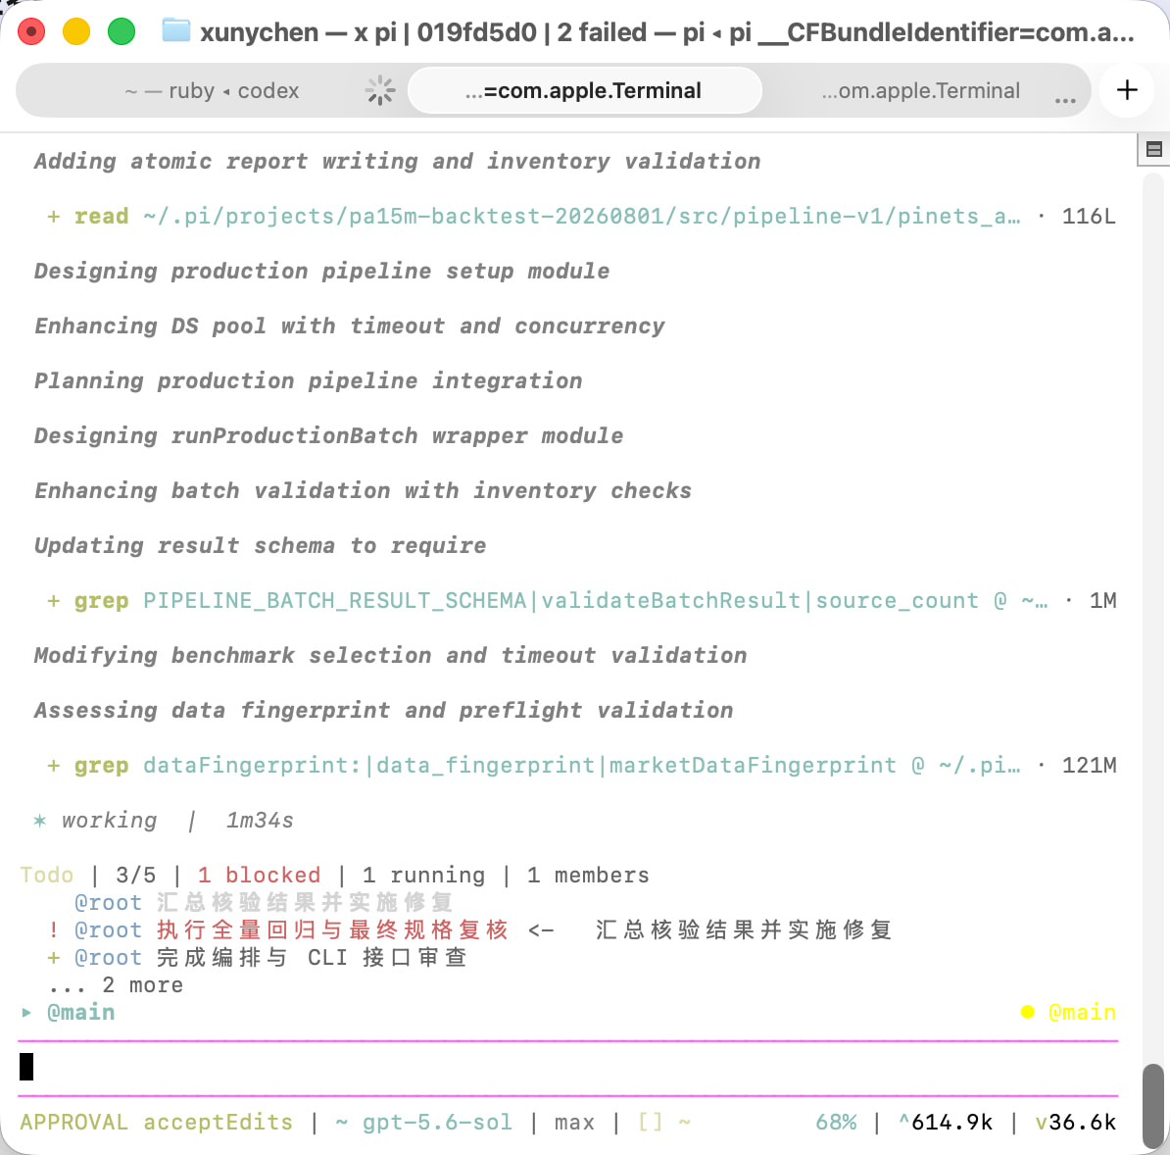Click the working asterisk spinner icon
This screenshot has width=1170, height=1155.
39,821
